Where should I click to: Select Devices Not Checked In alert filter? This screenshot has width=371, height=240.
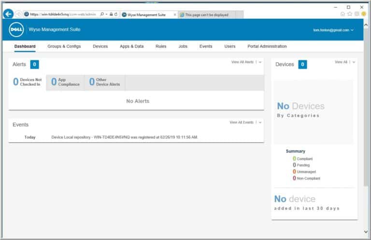click(28, 82)
